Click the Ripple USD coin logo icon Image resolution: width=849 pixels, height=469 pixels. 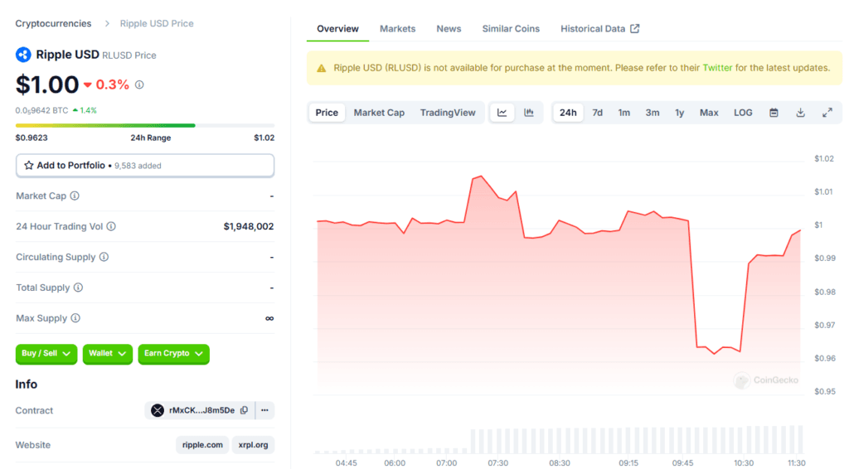[x=23, y=55]
